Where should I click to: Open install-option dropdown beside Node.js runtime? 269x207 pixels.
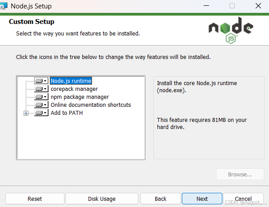pyautogui.click(x=41, y=81)
